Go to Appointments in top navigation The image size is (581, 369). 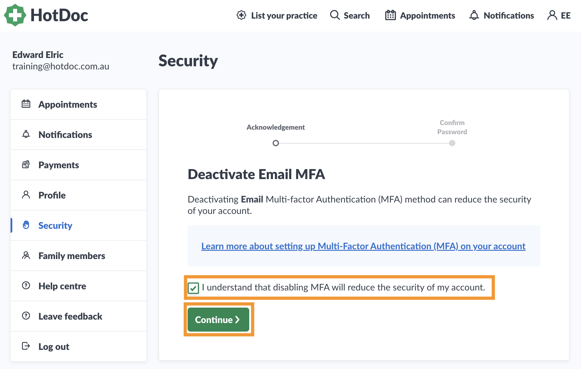(420, 15)
